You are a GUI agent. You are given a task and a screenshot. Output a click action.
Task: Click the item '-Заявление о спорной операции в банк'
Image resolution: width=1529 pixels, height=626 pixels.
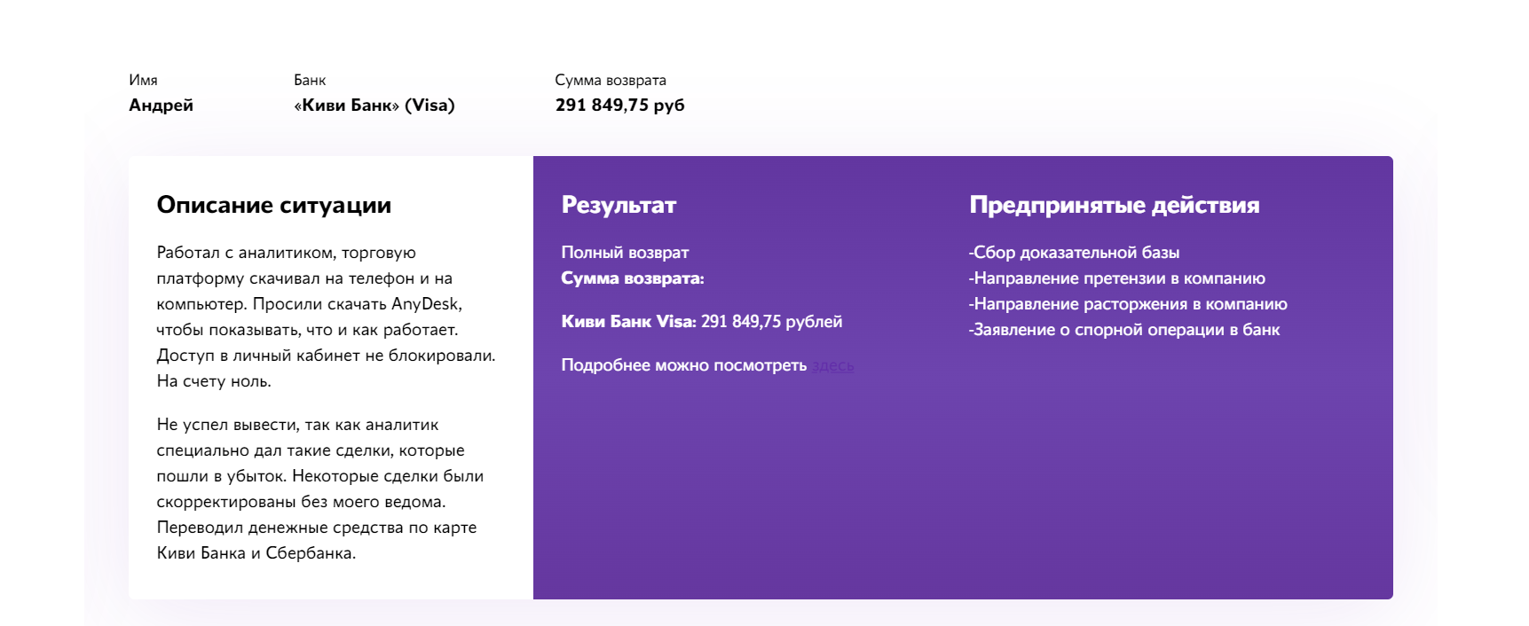tap(1123, 330)
